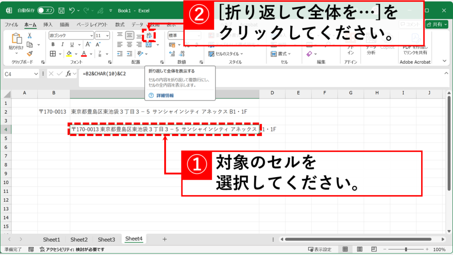Click the macro record icon in status bar
Screen dimensions: 453x255
31,249
